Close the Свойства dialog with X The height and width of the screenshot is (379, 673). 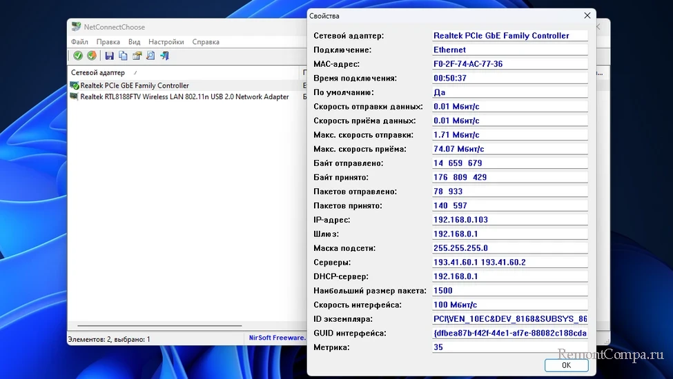pyautogui.click(x=587, y=15)
